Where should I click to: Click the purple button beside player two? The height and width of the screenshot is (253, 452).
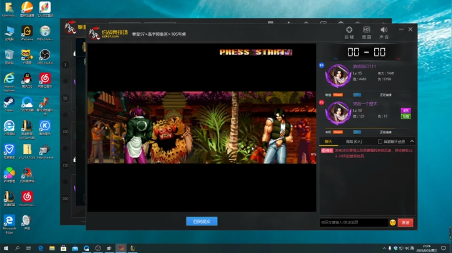[406, 110]
